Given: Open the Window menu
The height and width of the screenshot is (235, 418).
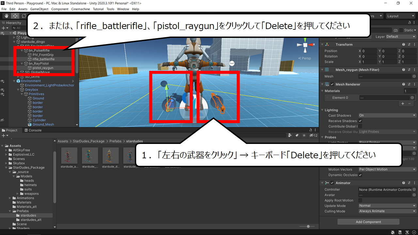Looking at the screenshot, I should [x=123, y=9].
